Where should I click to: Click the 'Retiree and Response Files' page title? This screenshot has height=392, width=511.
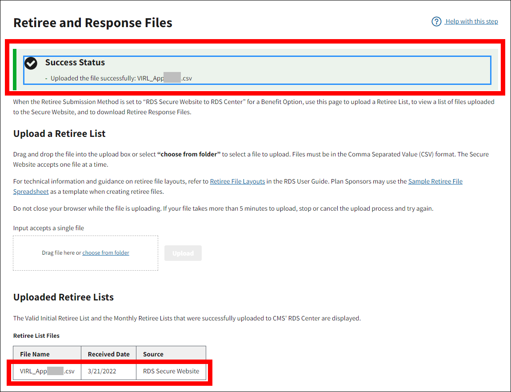[x=93, y=23]
